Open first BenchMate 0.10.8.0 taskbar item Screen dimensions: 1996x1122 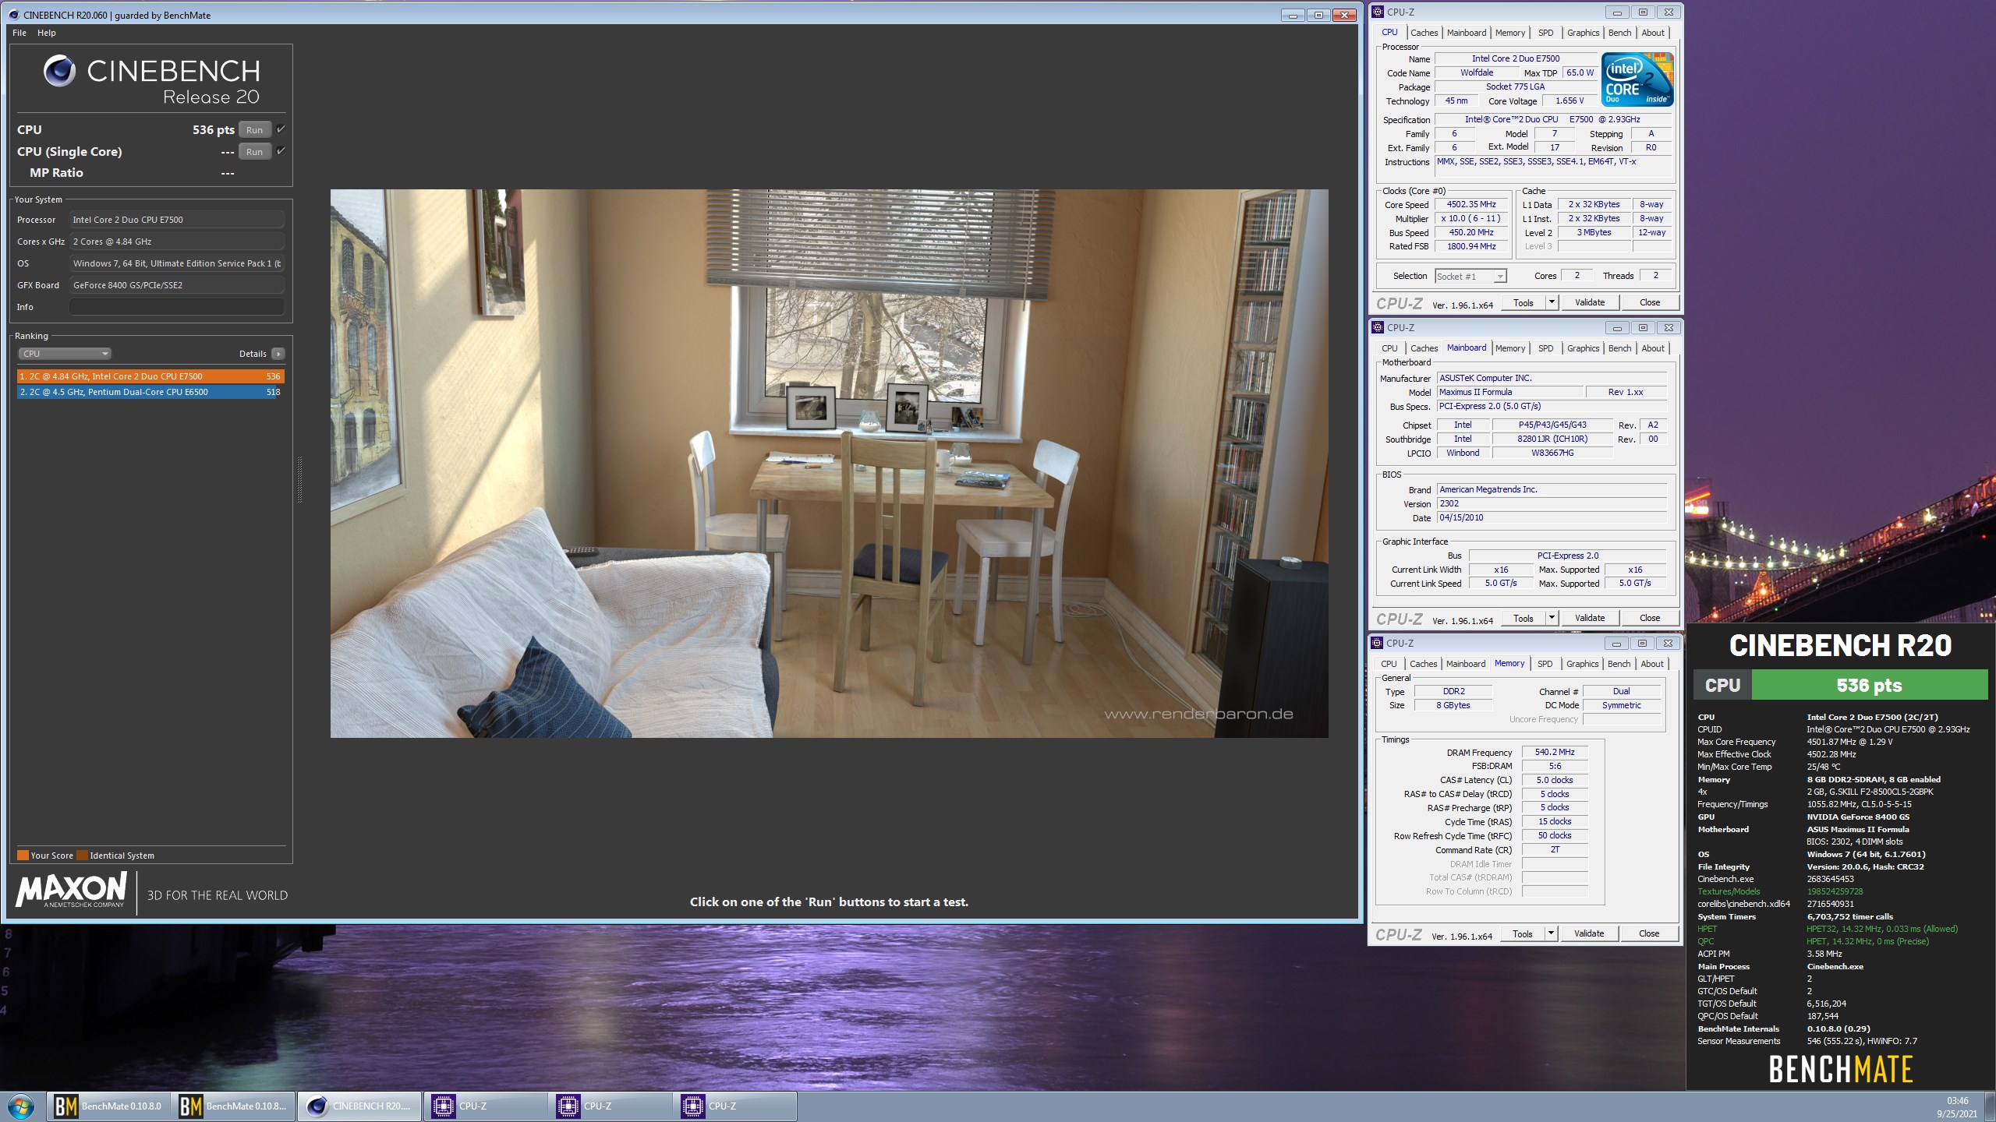(108, 1106)
